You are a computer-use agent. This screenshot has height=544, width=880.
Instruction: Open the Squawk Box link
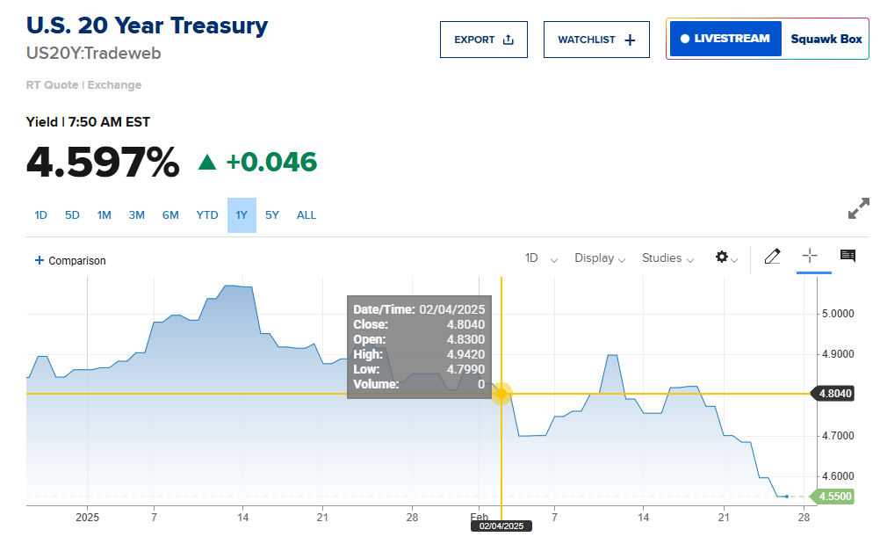(826, 39)
